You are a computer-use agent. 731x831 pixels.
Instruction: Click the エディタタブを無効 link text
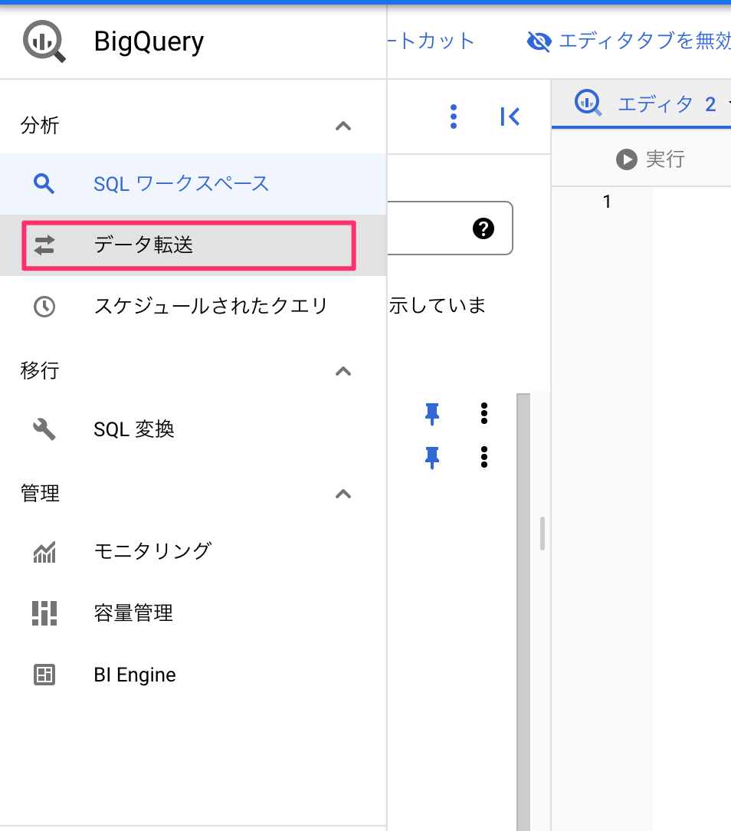click(645, 41)
